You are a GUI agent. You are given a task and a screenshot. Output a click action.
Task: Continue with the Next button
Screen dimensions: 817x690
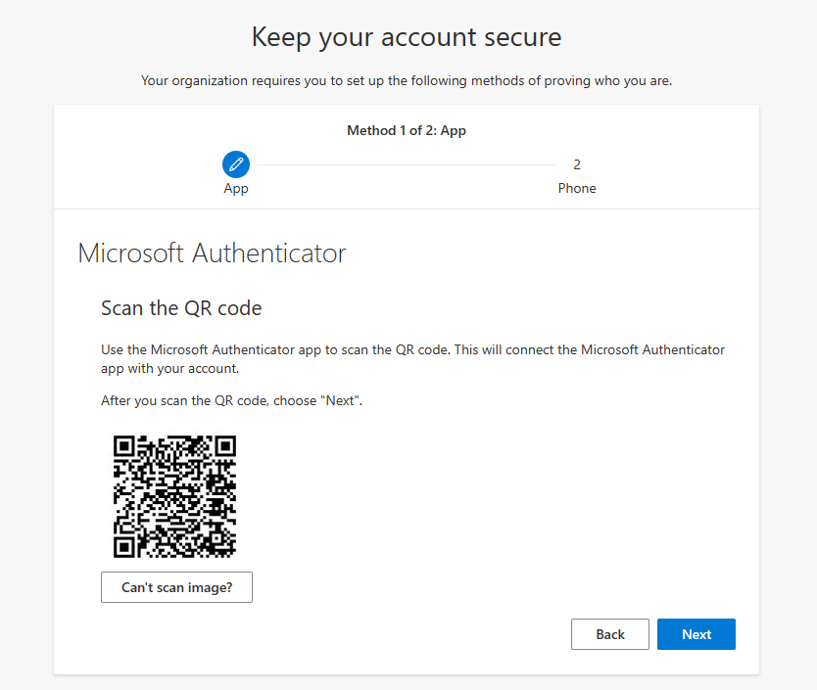click(697, 634)
